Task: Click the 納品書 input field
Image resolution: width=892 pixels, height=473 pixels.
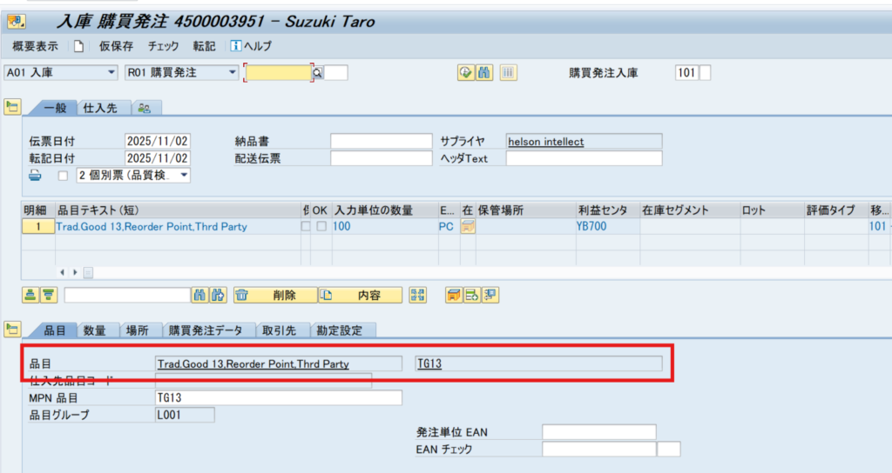Action: coord(381,142)
